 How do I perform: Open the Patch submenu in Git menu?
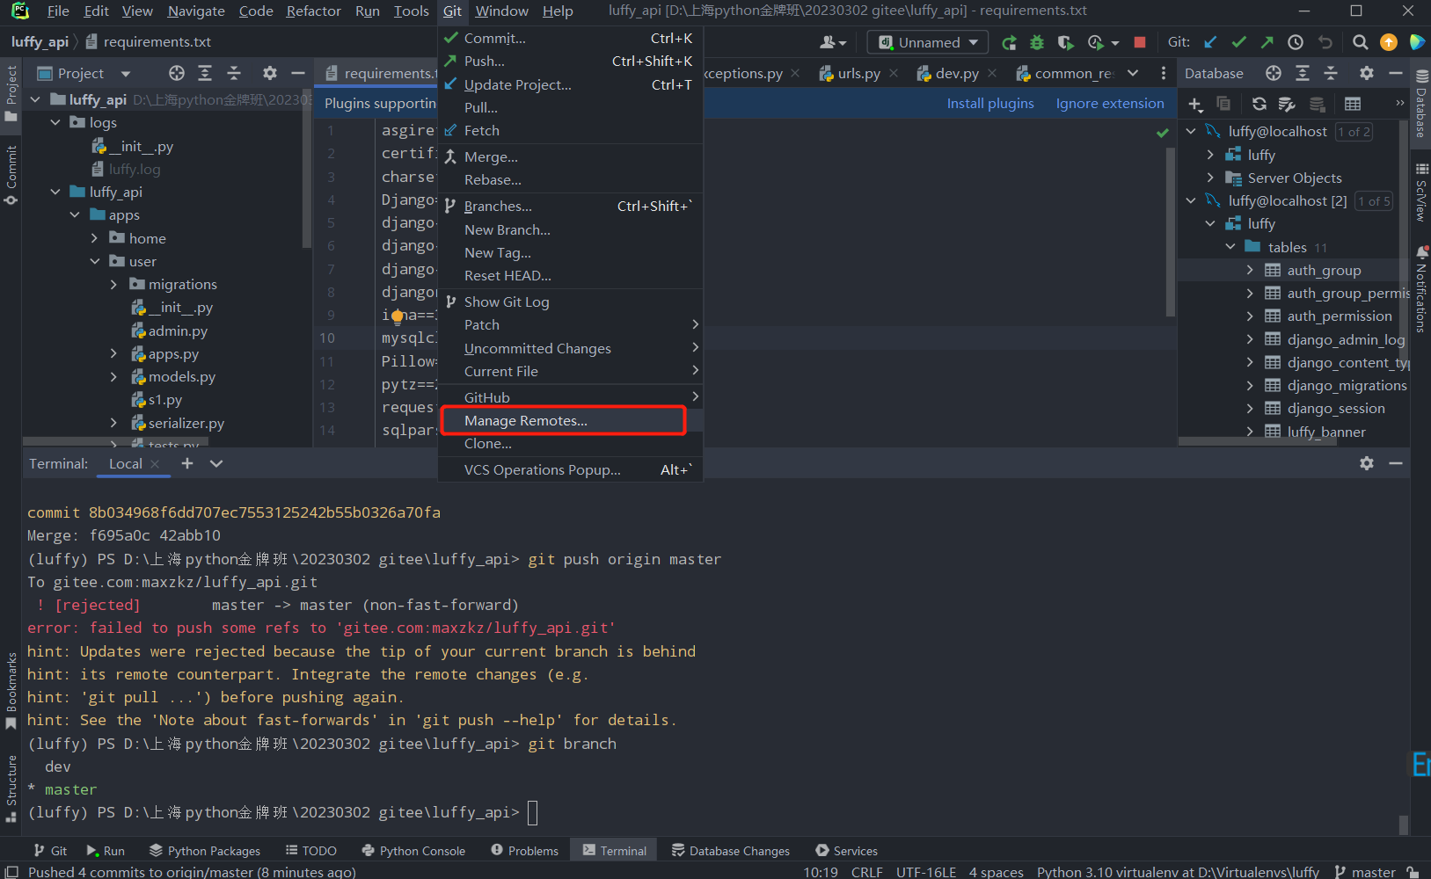click(x=570, y=325)
